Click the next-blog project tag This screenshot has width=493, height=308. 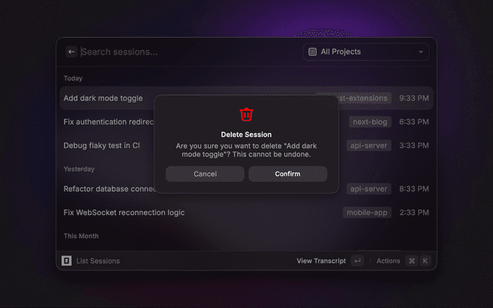(370, 122)
